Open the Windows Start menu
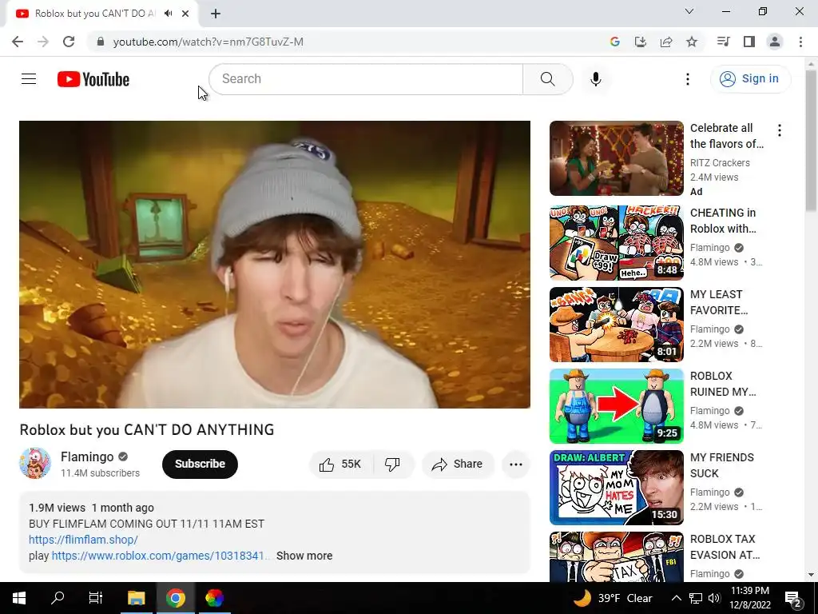The height and width of the screenshot is (614, 818). point(19,598)
